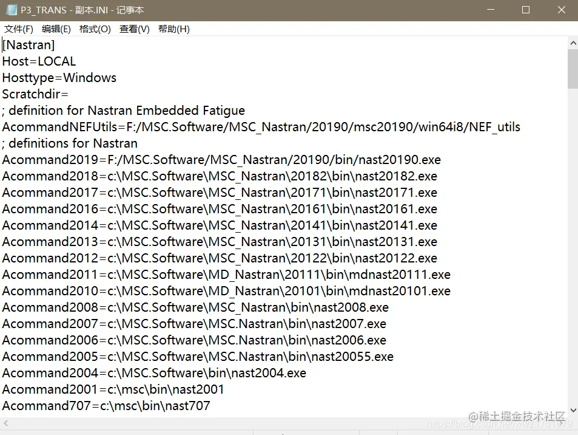Click the Acommand2019 line

coord(221,160)
